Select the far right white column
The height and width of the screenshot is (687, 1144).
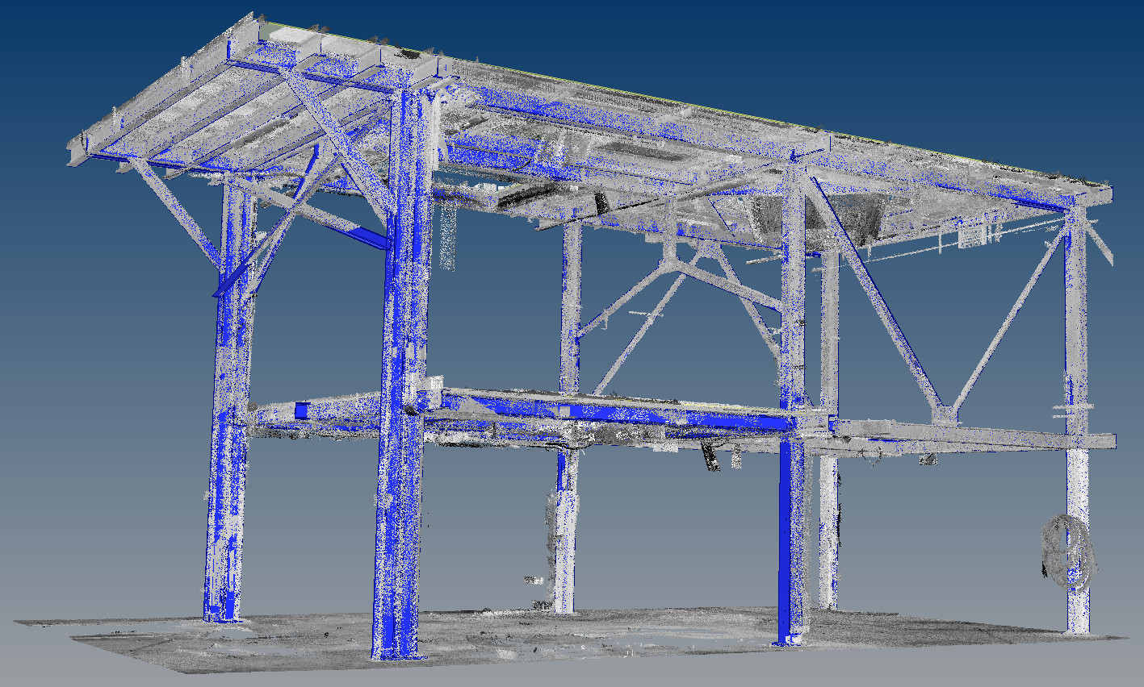tap(1077, 524)
